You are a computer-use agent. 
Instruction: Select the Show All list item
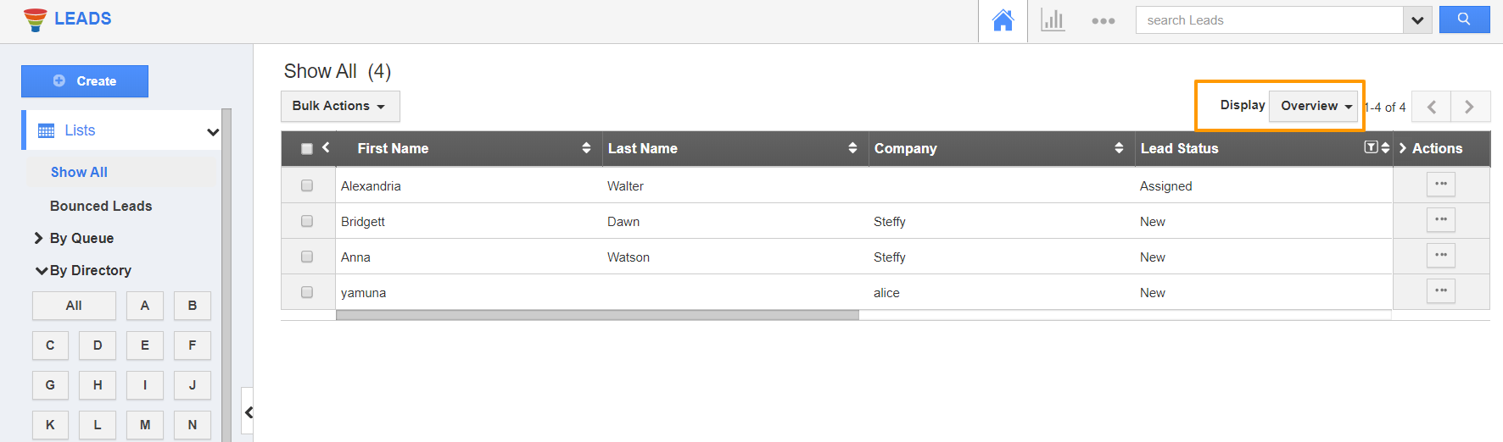click(x=79, y=172)
